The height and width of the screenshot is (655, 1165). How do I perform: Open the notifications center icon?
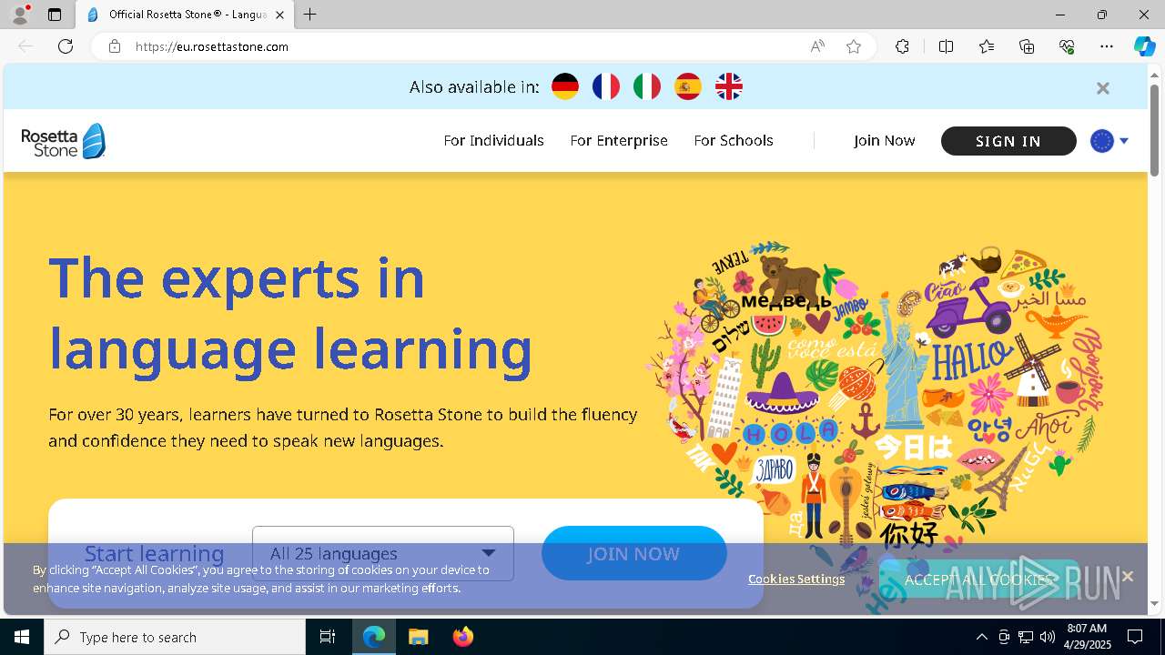[x=1136, y=637]
